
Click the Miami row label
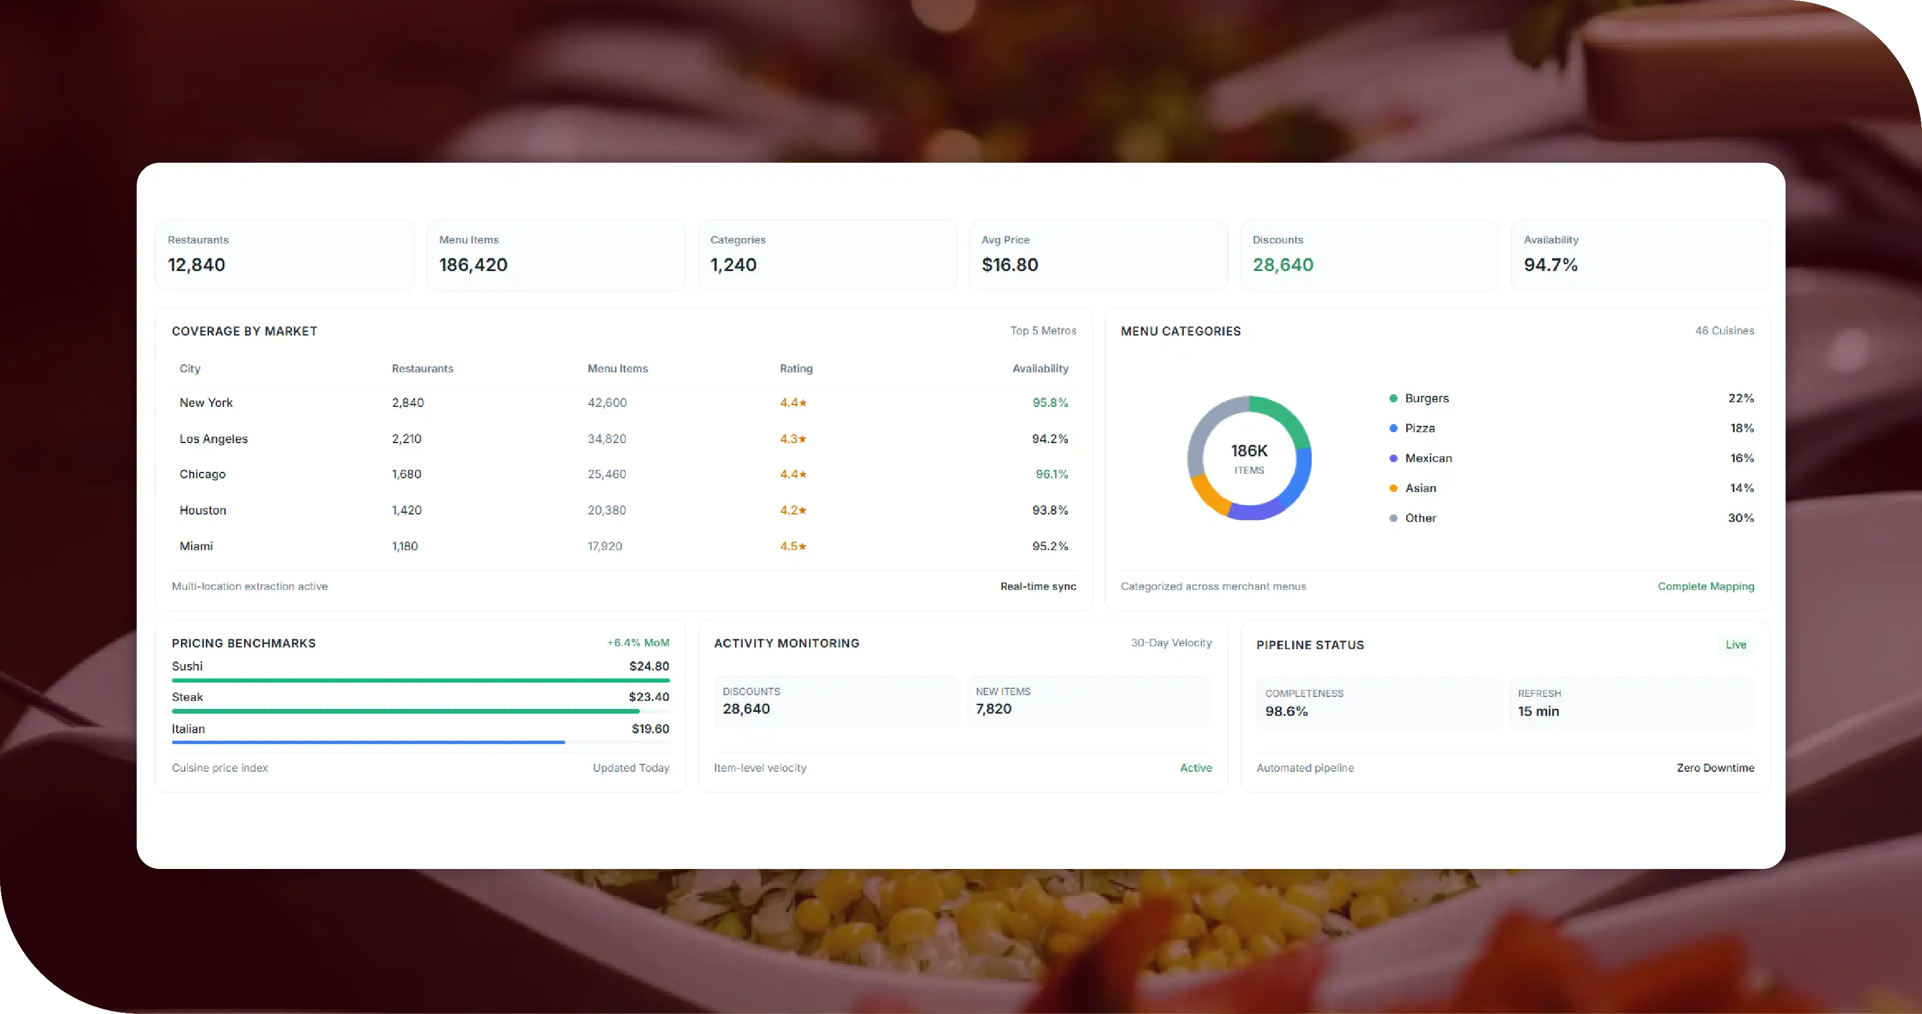[196, 546]
